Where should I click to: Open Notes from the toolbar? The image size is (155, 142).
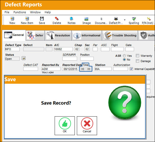coord(71,19)
